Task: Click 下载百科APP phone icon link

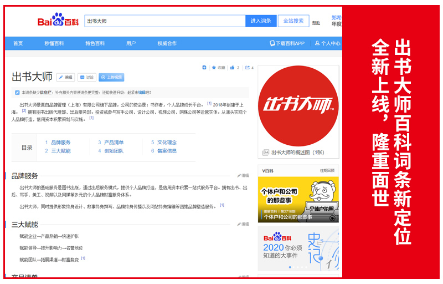Action: point(287,43)
